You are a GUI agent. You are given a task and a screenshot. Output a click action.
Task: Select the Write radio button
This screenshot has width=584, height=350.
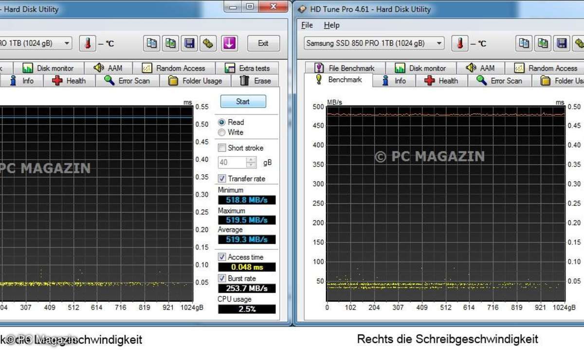222,132
